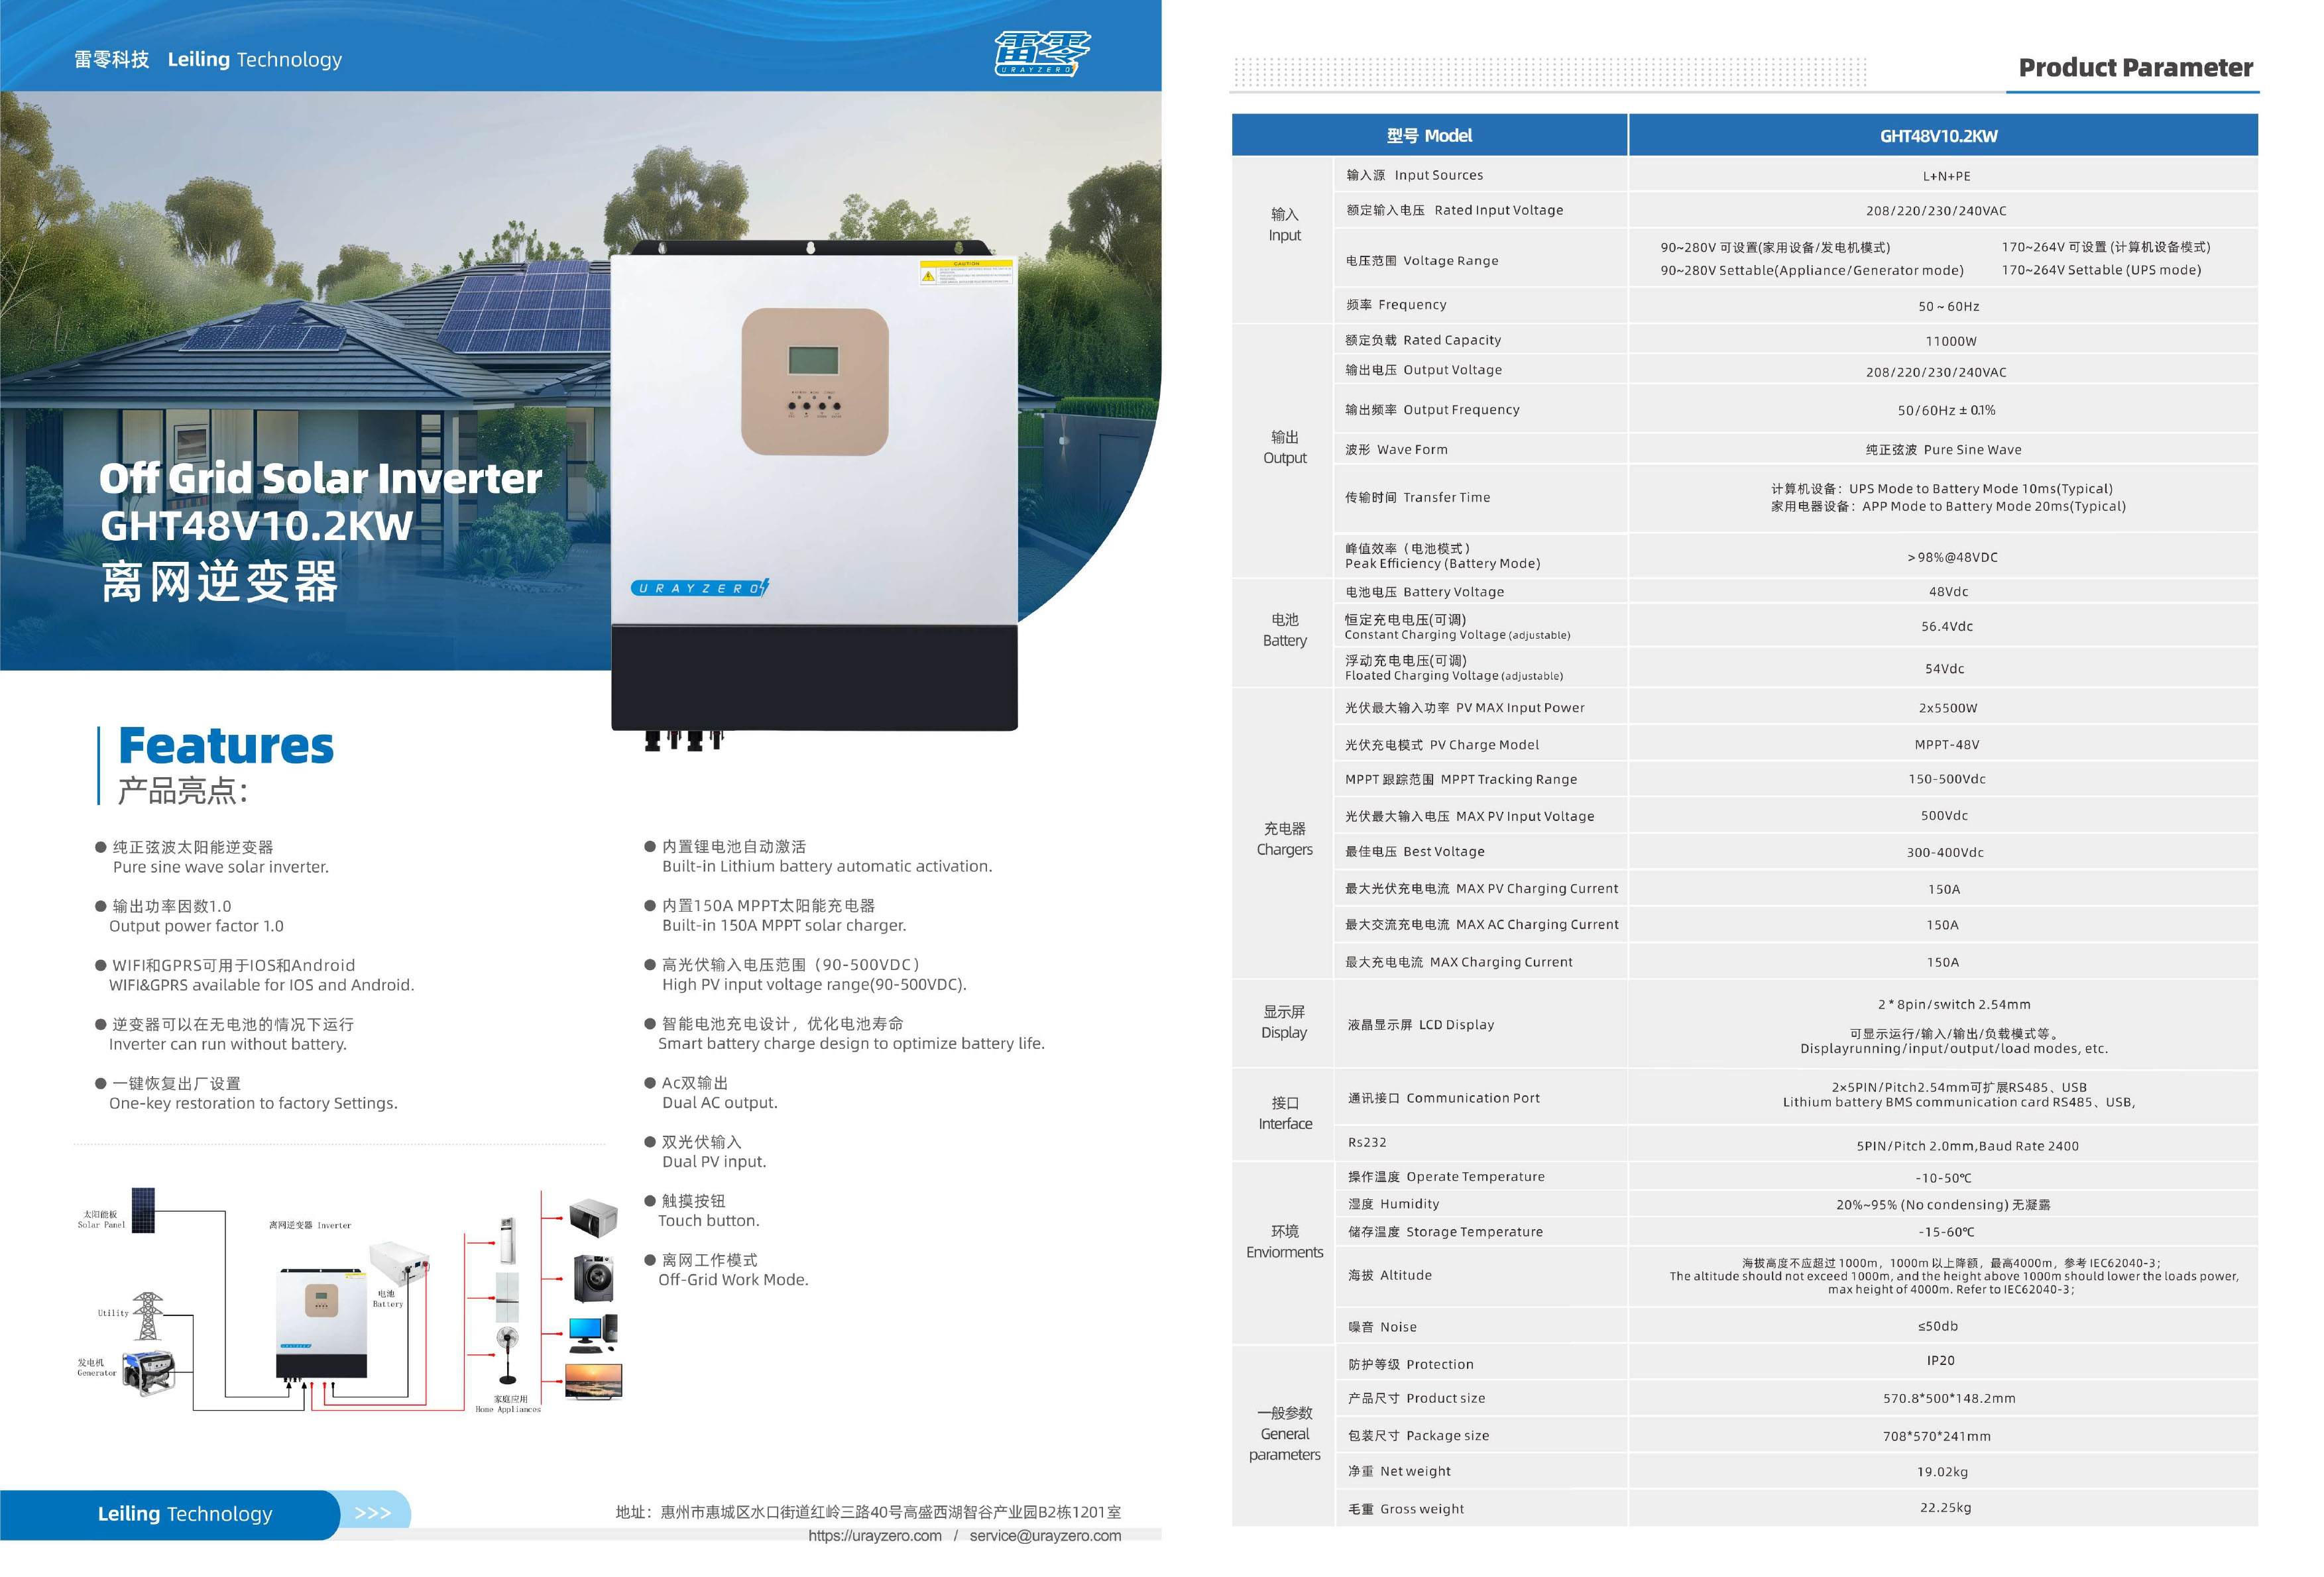This screenshot has width=2324, height=1577.
Task: Click the 570.8*500*148.2mm product size
Action: coord(1948,1399)
